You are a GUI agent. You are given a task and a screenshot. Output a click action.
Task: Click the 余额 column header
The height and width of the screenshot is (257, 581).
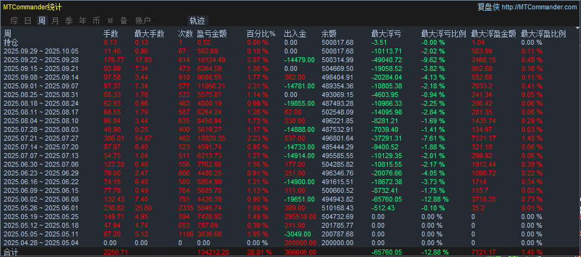coord(329,34)
